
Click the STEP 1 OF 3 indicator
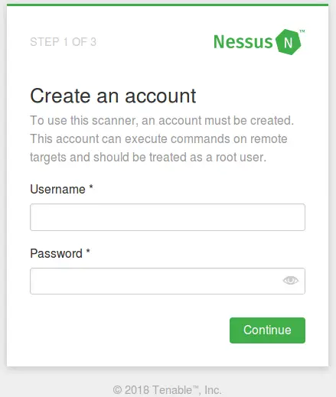[x=63, y=42]
